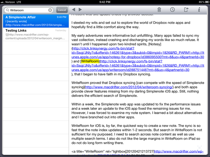Clear the Writeroom search text
Image resolution: width=210 pixels, height=157 pixels.
tap(50, 10)
